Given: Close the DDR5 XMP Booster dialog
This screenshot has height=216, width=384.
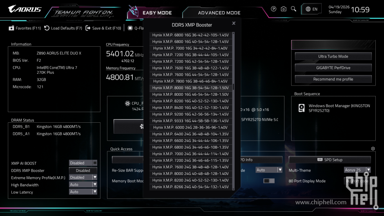Looking at the screenshot, I should 234,23.
